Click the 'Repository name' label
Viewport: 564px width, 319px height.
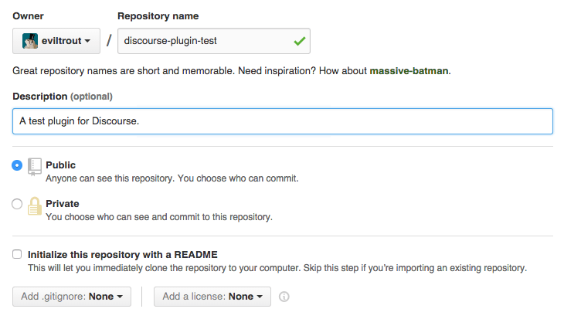coord(158,16)
